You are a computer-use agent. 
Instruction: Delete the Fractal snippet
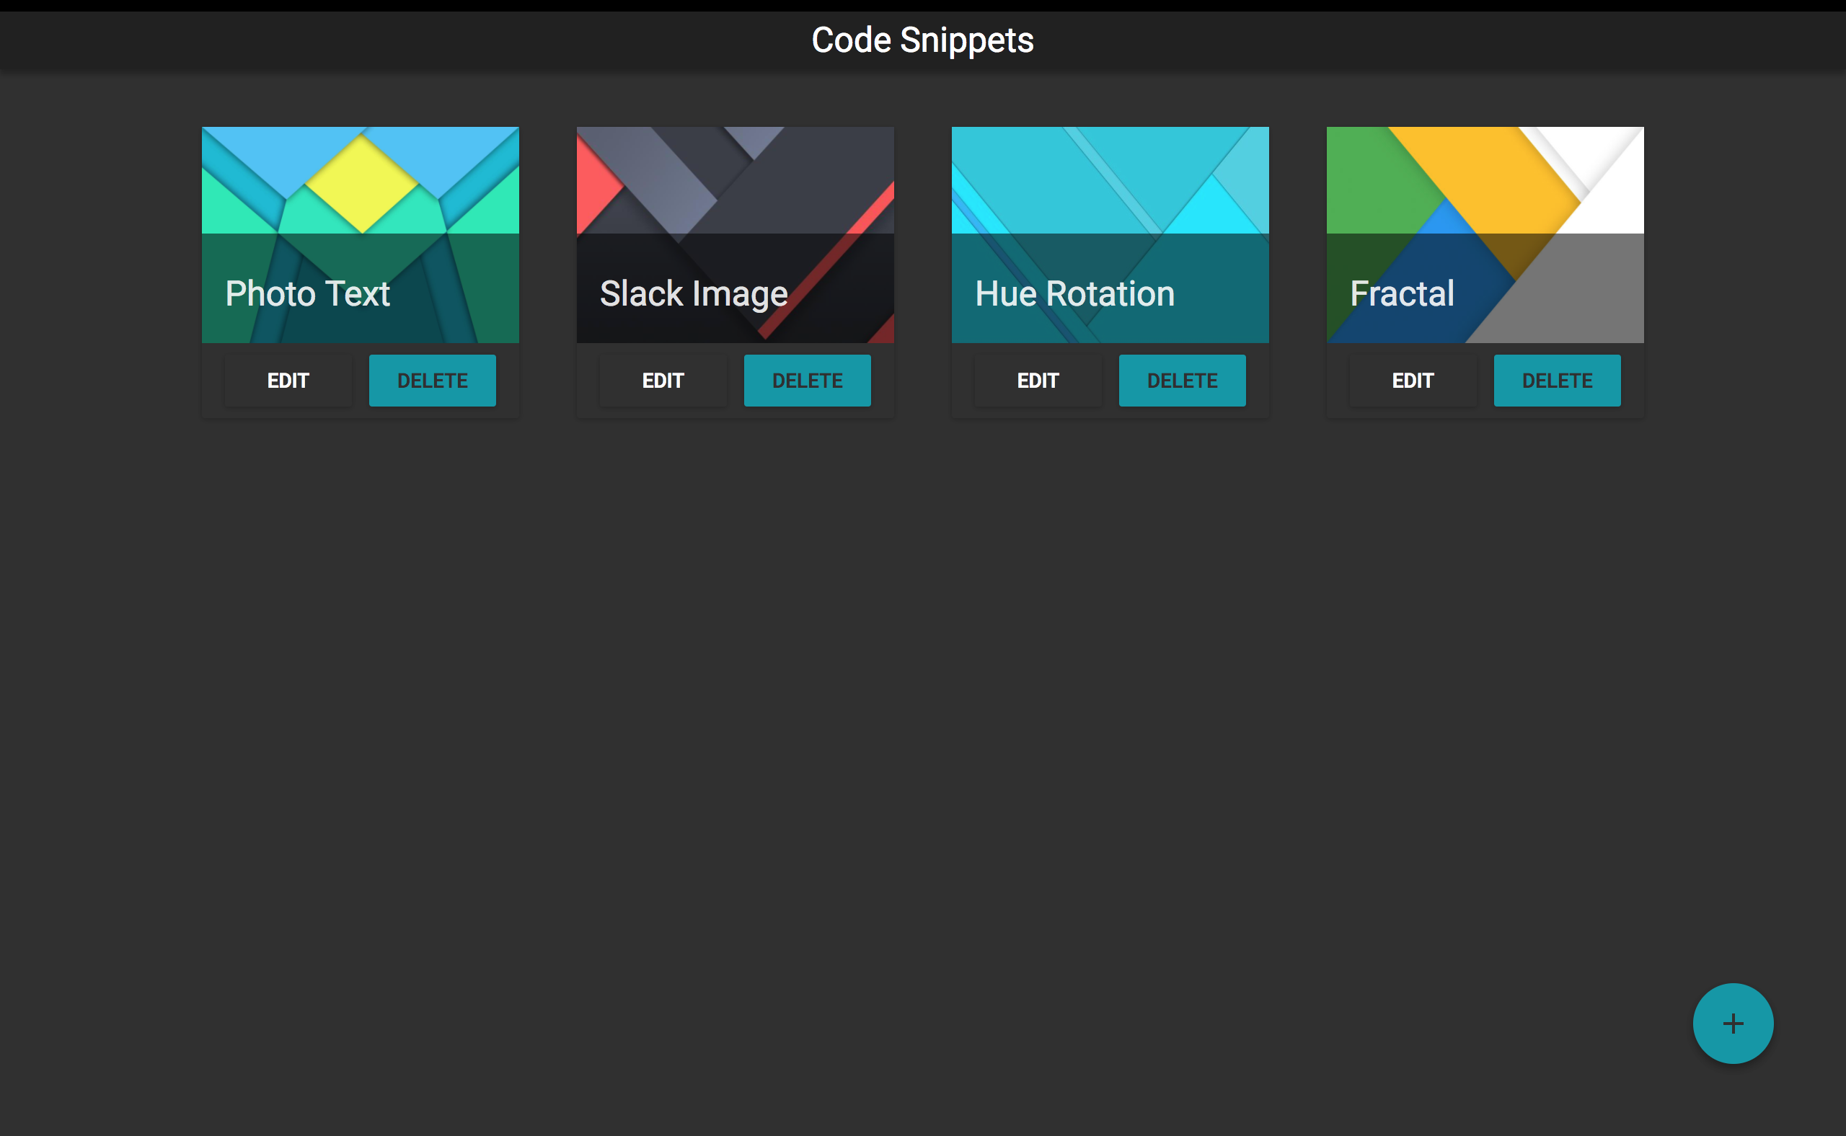click(x=1557, y=381)
